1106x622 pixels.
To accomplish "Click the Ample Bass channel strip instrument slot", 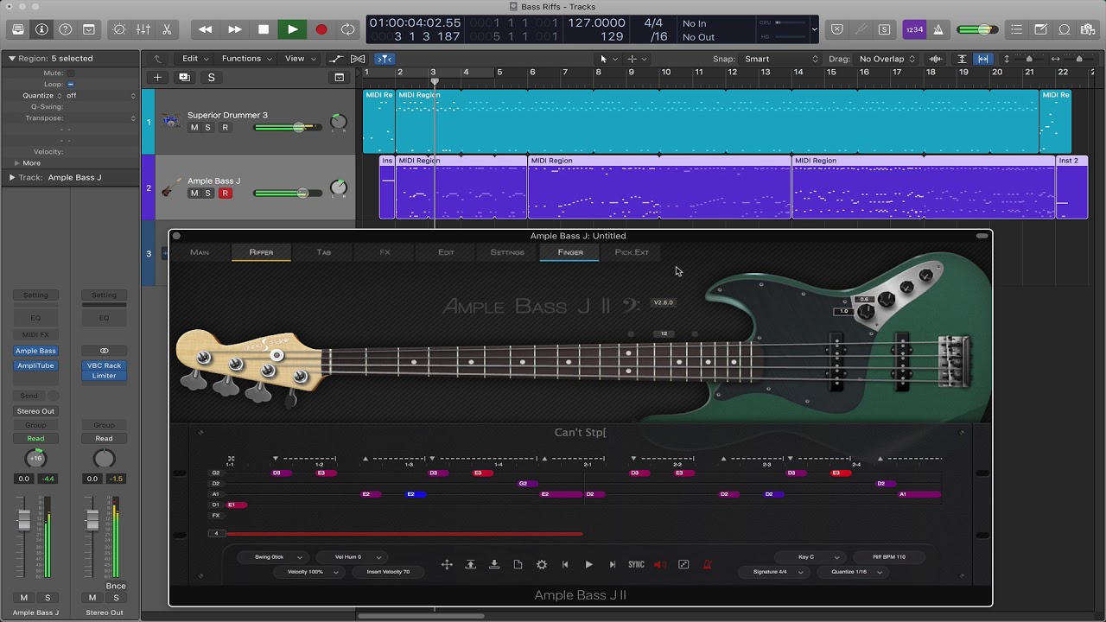I will [x=35, y=351].
